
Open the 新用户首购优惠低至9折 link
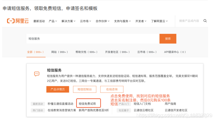pyautogui.click(x=94, y=110)
